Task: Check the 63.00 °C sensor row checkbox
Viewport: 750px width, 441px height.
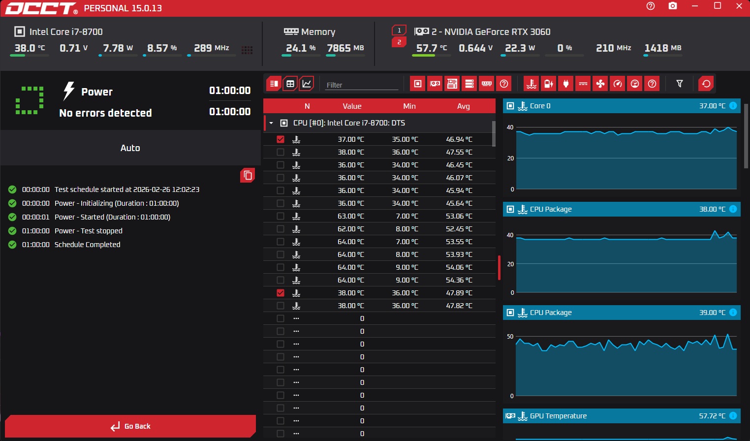Action: coord(281,216)
